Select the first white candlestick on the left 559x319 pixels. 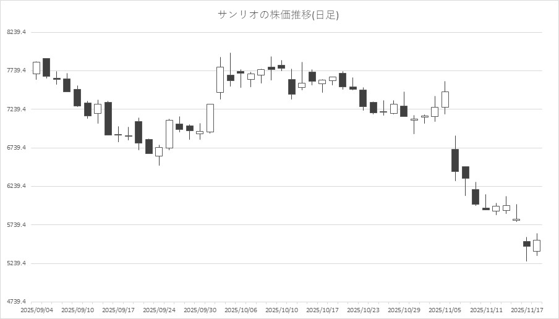pyautogui.click(x=36, y=68)
